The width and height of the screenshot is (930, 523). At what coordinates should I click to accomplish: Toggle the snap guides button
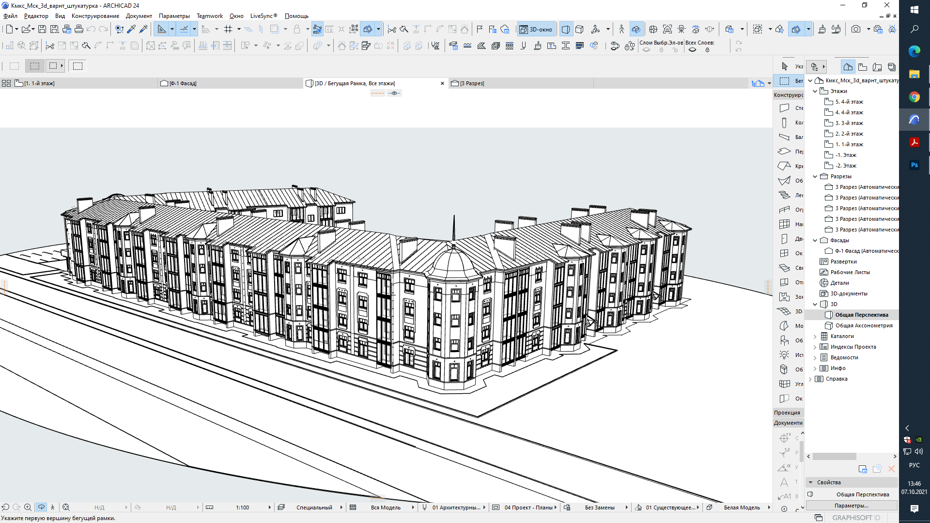tap(184, 29)
